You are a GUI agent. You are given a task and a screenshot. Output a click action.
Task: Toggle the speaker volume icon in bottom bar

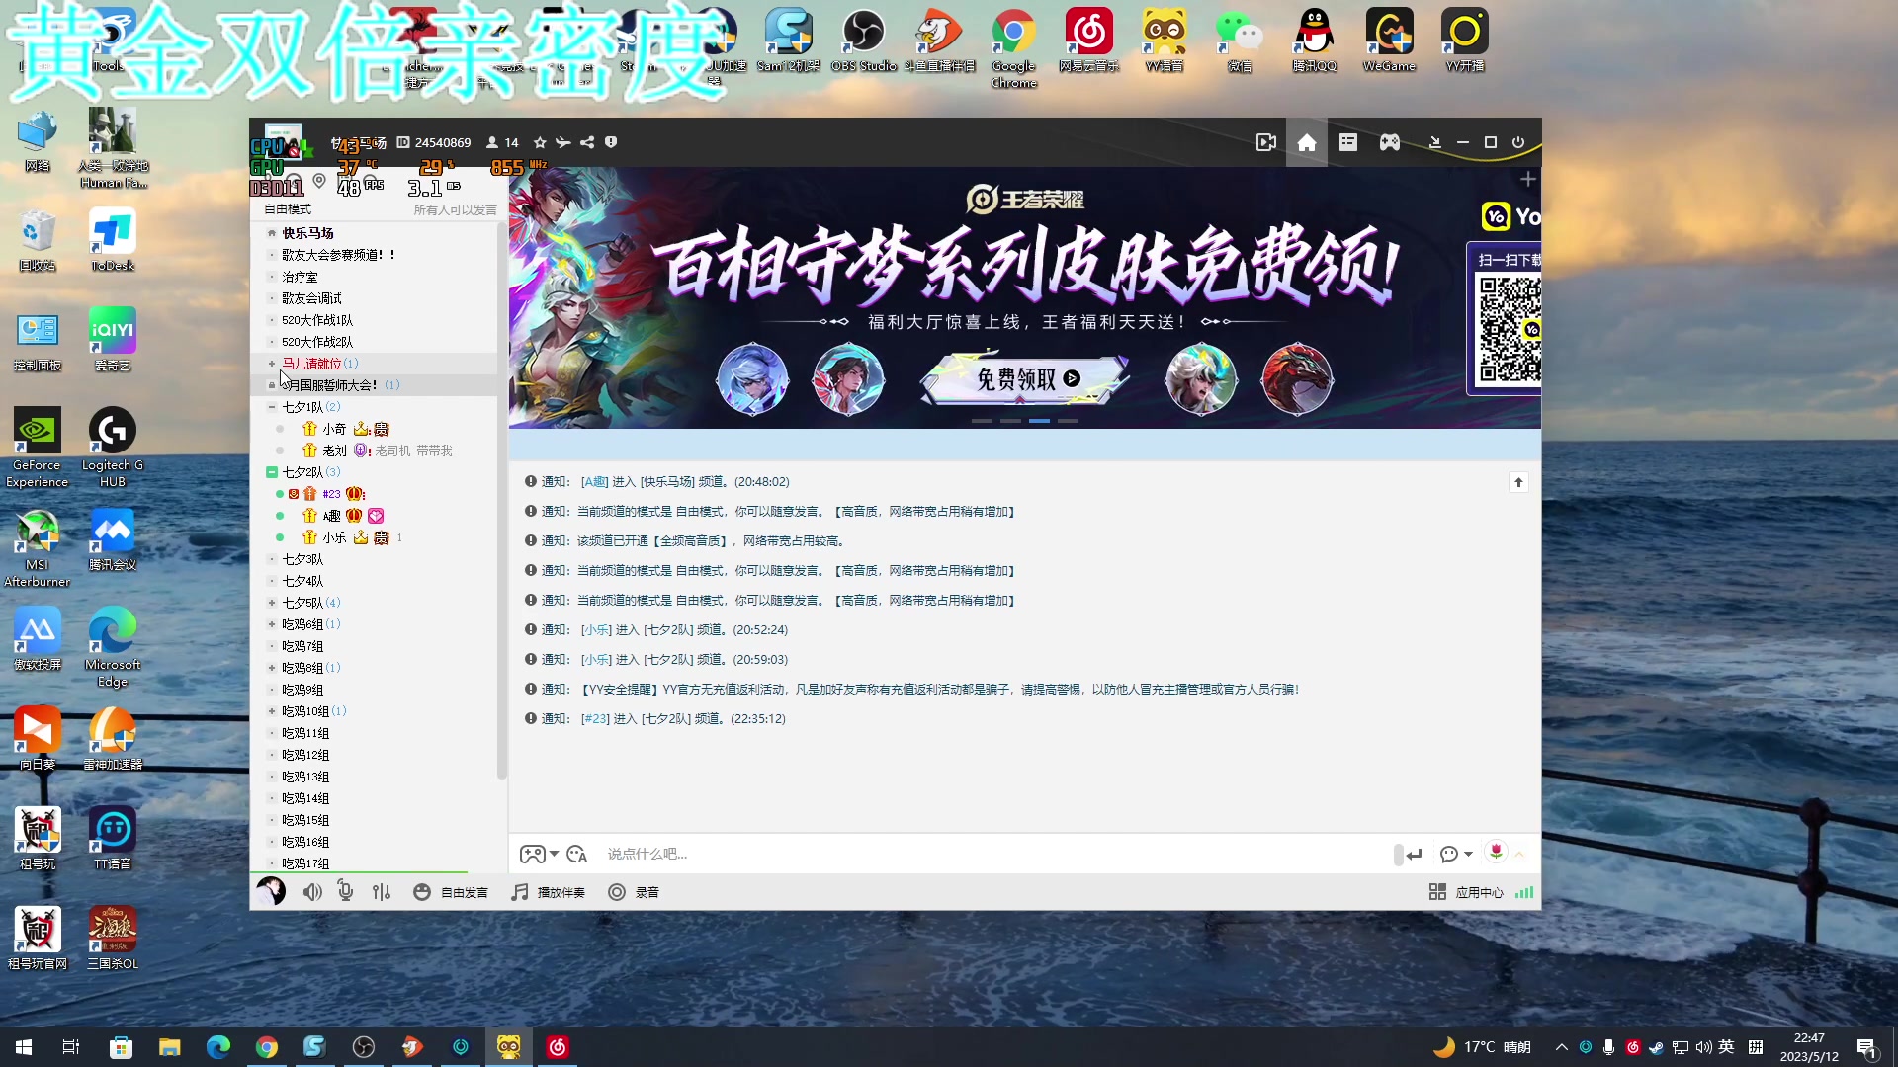click(312, 892)
